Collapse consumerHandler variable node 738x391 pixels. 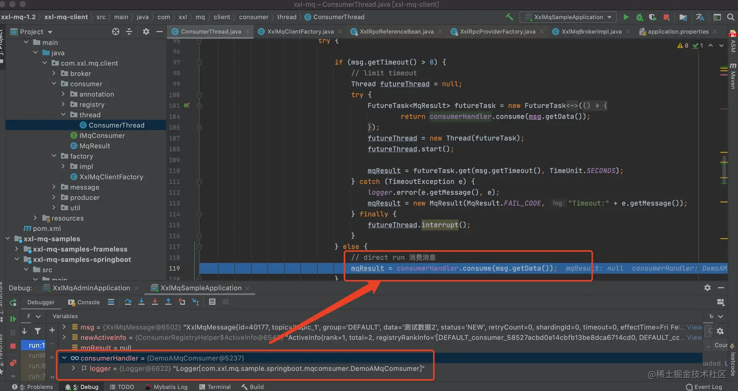[64, 358]
